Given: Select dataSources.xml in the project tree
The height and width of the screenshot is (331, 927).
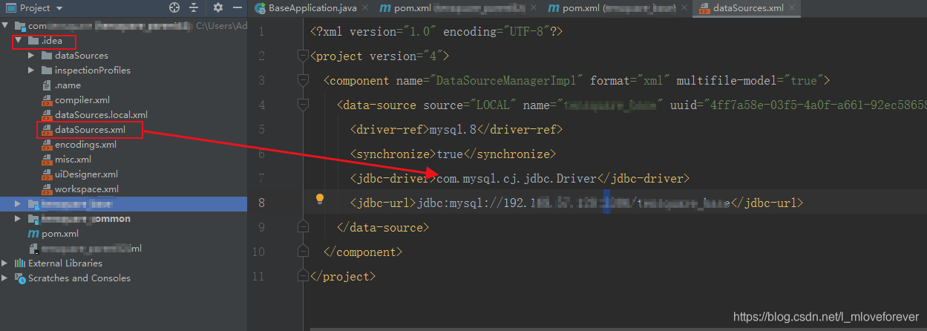Looking at the screenshot, I should 90,130.
